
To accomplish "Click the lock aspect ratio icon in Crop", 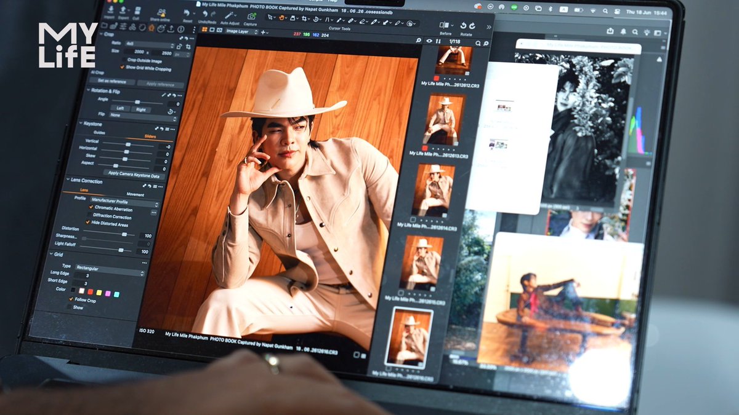I will point(179,47).
